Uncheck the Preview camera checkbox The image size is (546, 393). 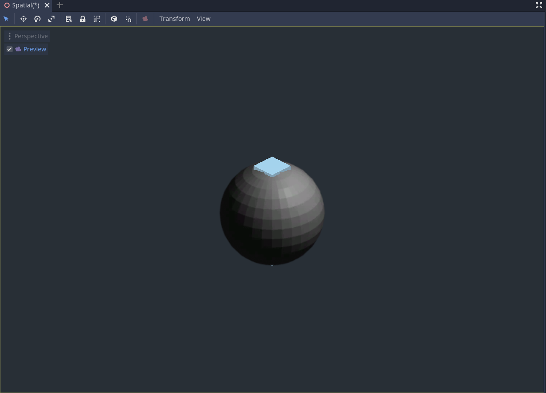pos(9,49)
